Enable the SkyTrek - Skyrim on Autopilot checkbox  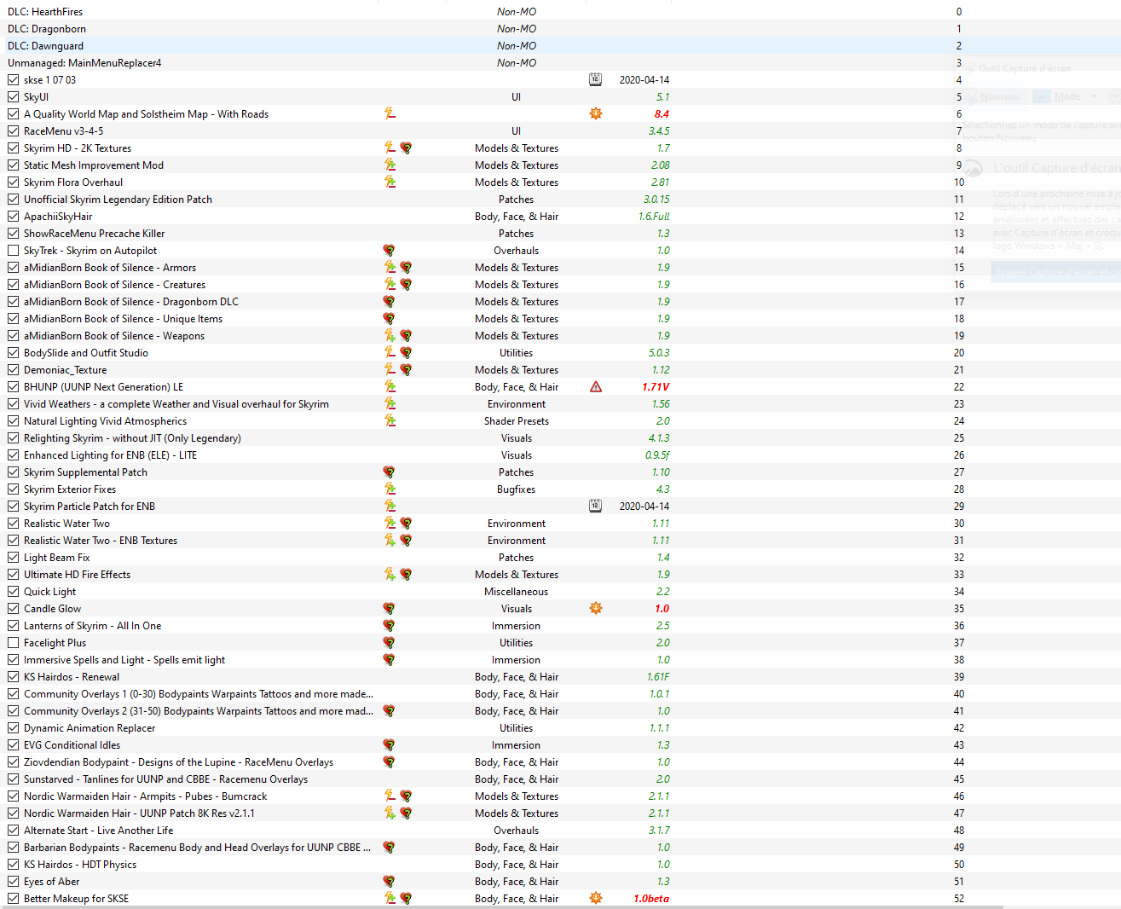coord(13,250)
